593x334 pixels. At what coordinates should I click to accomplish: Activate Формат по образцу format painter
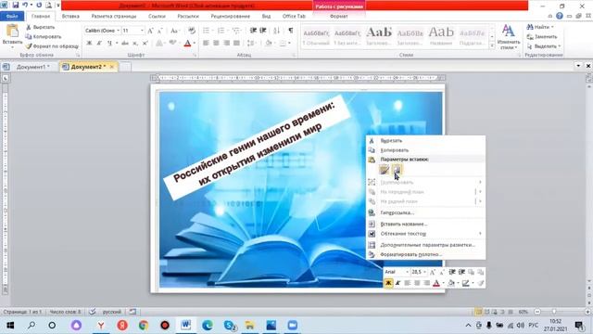pos(52,46)
